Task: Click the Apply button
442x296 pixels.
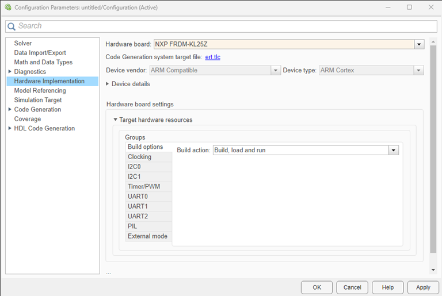Action: tap(422, 287)
